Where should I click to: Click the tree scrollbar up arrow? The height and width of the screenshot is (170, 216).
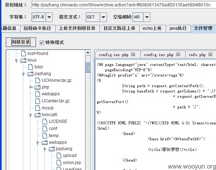point(88,53)
